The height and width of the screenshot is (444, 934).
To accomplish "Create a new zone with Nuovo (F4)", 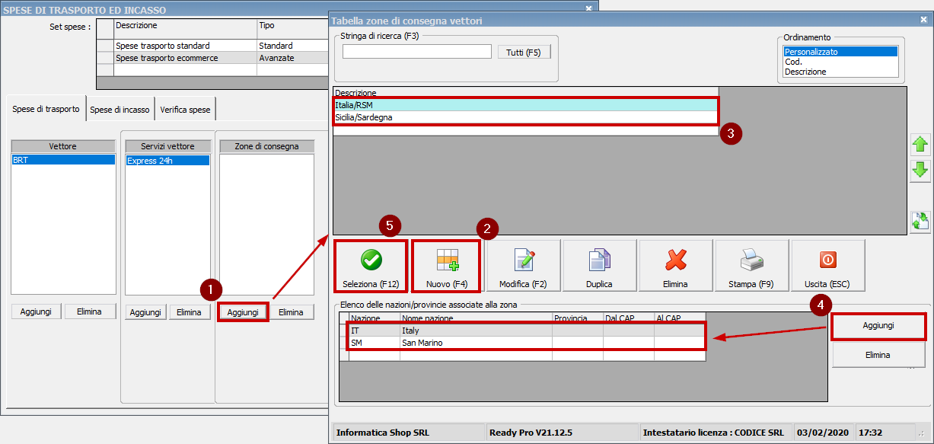I will pos(447,266).
